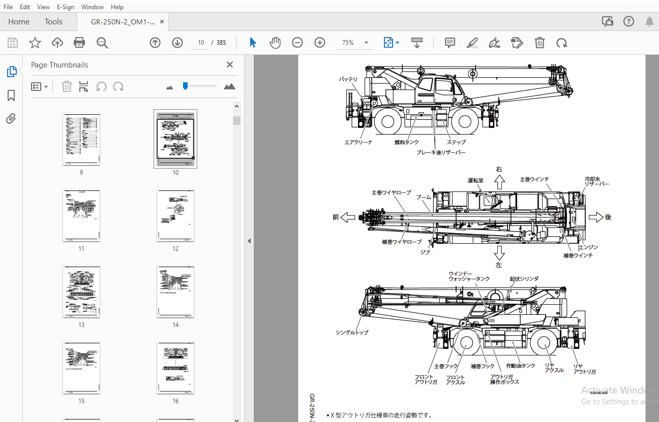The width and height of the screenshot is (659, 422).
Task: Select page 9 thumbnail
Action: click(81, 139)
